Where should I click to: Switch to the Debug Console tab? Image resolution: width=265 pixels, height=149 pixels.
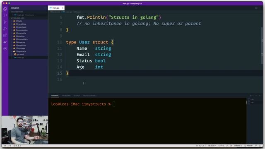click(x=90, y=96)
